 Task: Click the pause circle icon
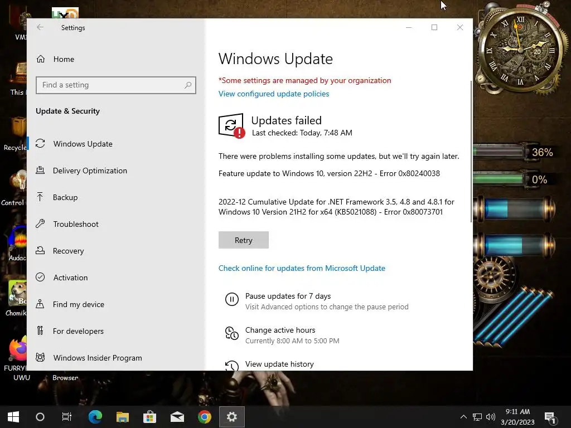(231, 299)
